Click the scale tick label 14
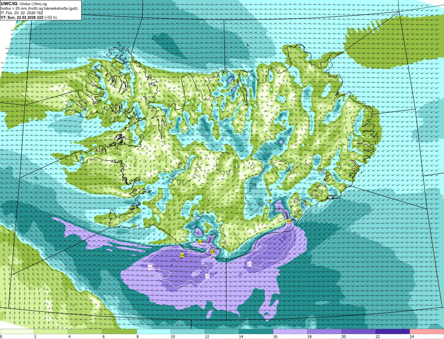This screenshot has height=339, width=444. click(241, 337)
